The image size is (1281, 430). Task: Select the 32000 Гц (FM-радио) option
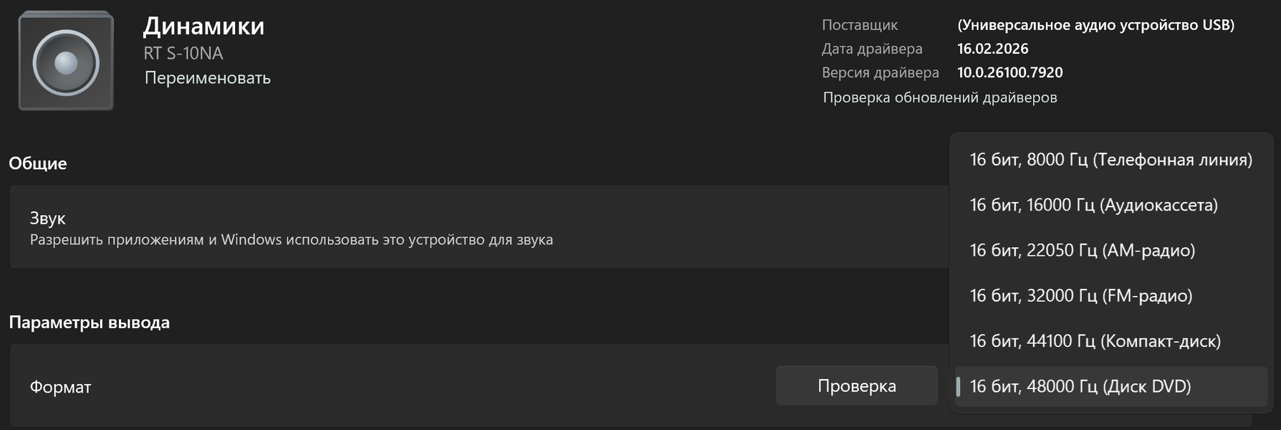[1080, 296]
